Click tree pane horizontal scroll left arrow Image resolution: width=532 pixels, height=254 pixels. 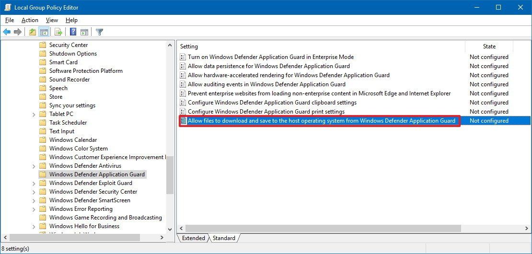[x=5, y=238]
